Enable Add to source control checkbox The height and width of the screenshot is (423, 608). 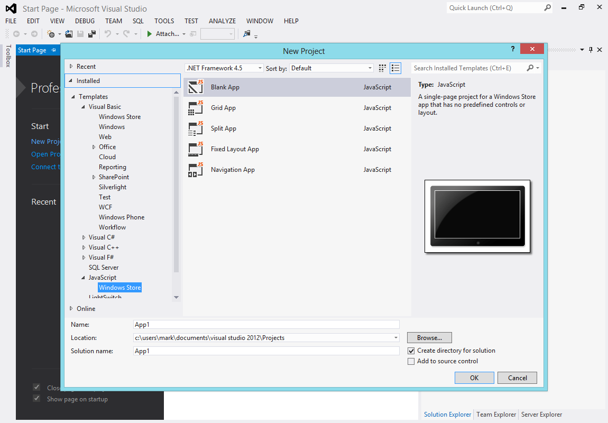pos(411,361)
